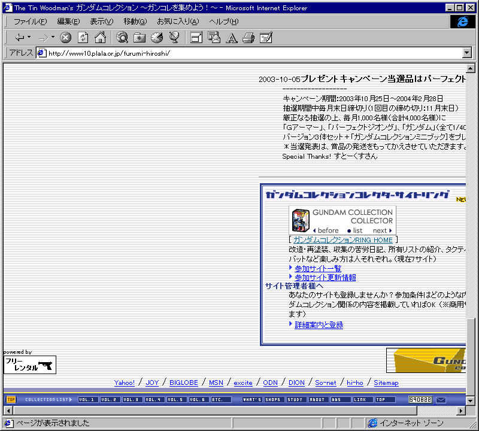Follow the BIGLOBE link
The height and width of the screenshot is (431, 479).
pyautogui.click(x=184, y=383)
